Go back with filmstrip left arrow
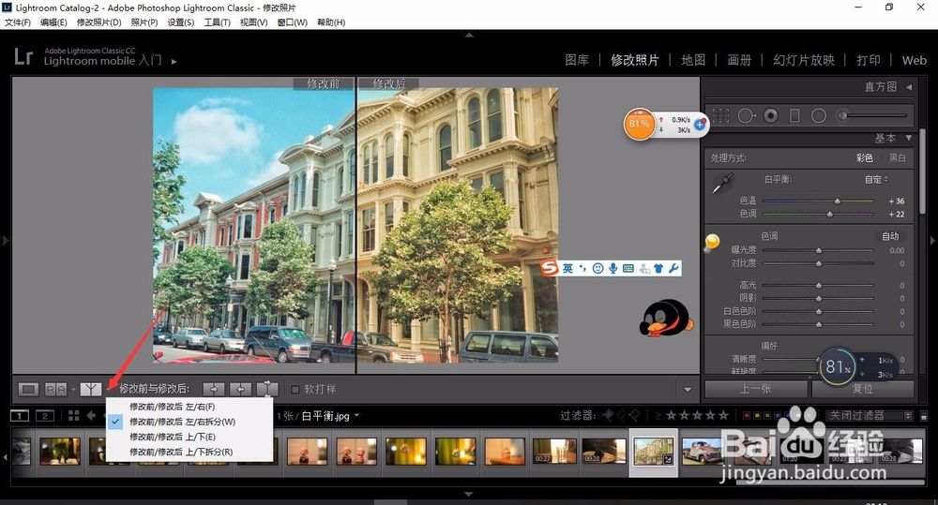This screenshot has height=505, width=938. (92, 415)
